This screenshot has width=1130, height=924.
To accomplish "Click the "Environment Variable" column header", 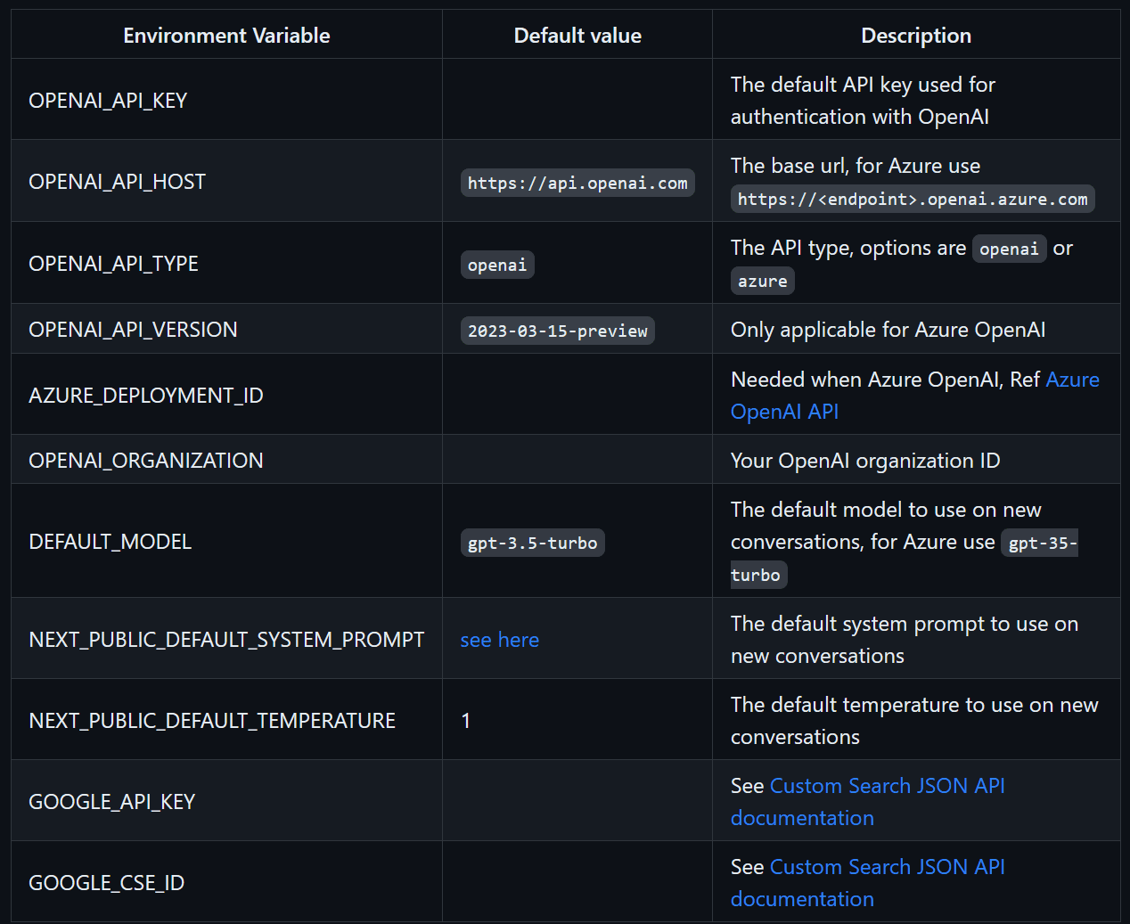I will [226, 36].
